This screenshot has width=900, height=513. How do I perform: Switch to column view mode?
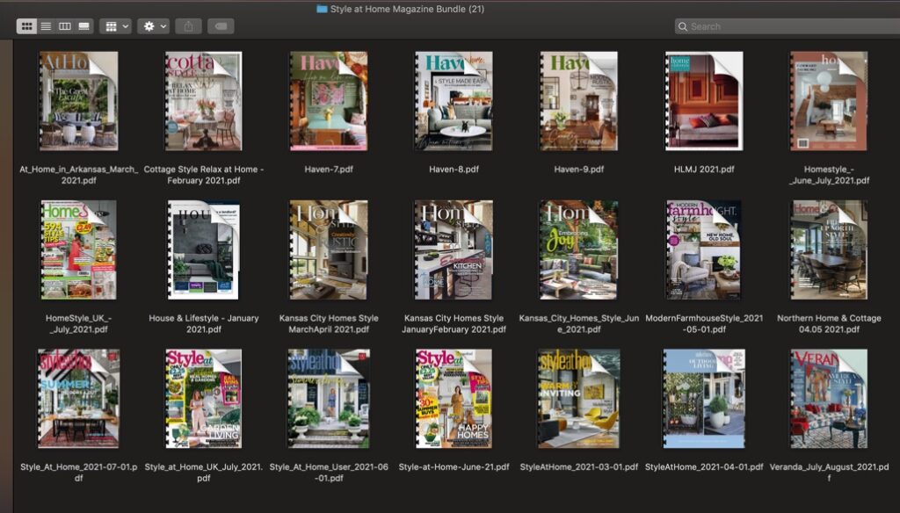64,25
